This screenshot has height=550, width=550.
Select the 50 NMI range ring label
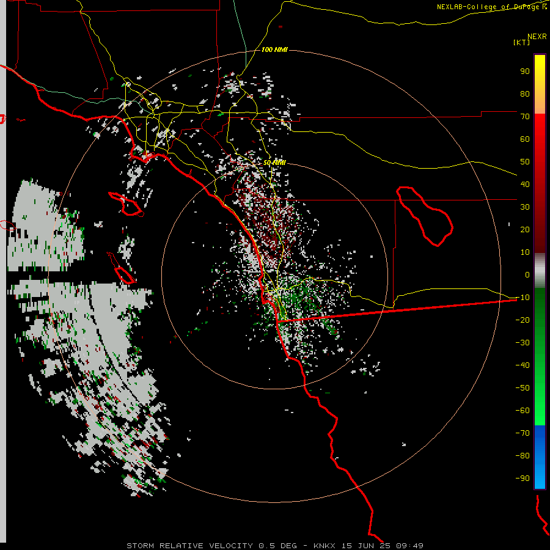coord(274,163)
